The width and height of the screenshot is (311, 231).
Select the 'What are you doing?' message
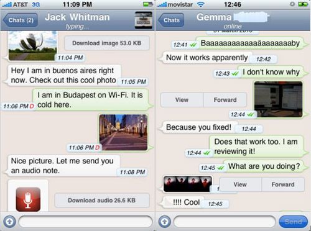(264, 166)
